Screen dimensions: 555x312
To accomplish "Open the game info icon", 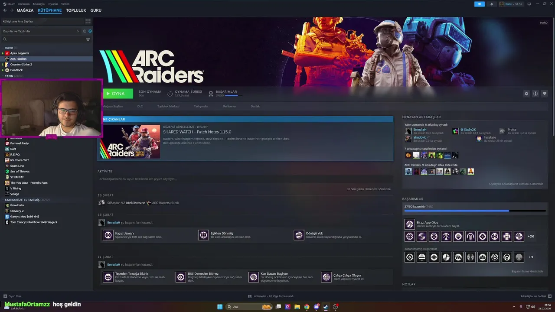I will (x=535, y=94).
